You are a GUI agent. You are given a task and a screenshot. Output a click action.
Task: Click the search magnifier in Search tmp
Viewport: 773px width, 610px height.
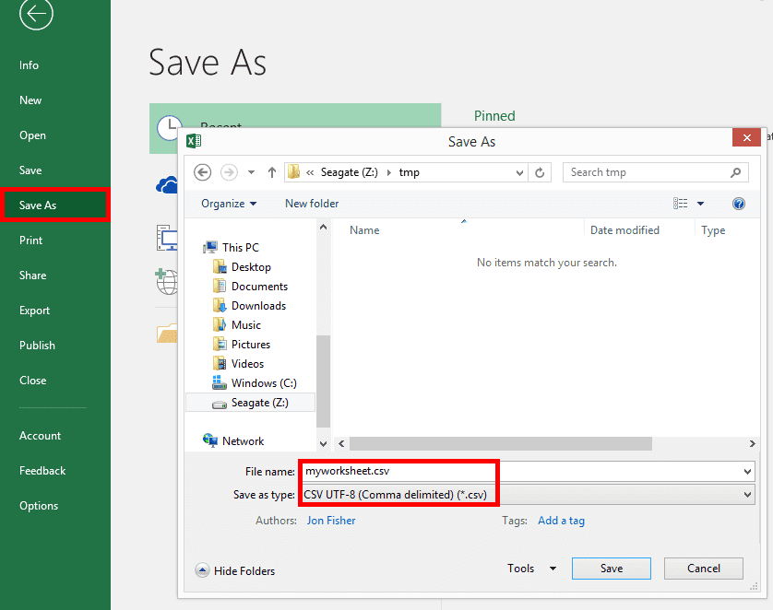click(734, 172)
